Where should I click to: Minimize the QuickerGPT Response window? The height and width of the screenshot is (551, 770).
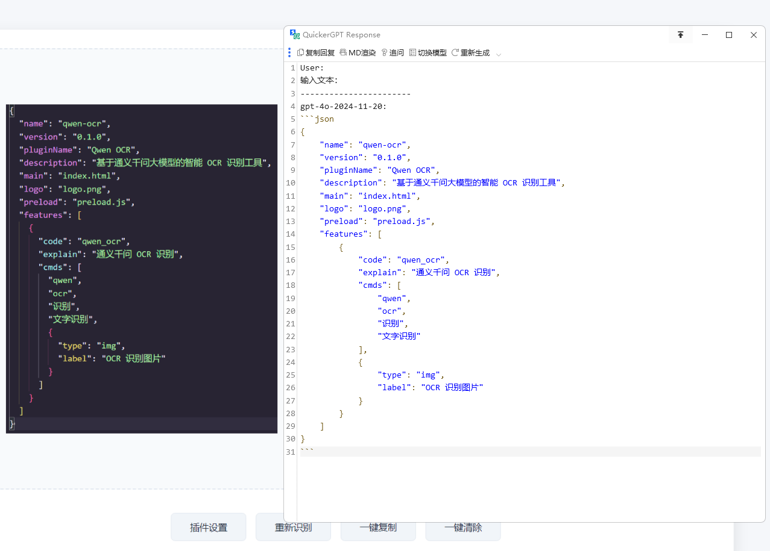705,35
